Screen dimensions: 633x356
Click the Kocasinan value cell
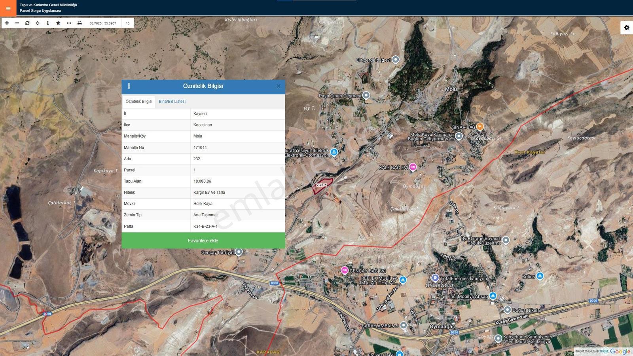238,125
